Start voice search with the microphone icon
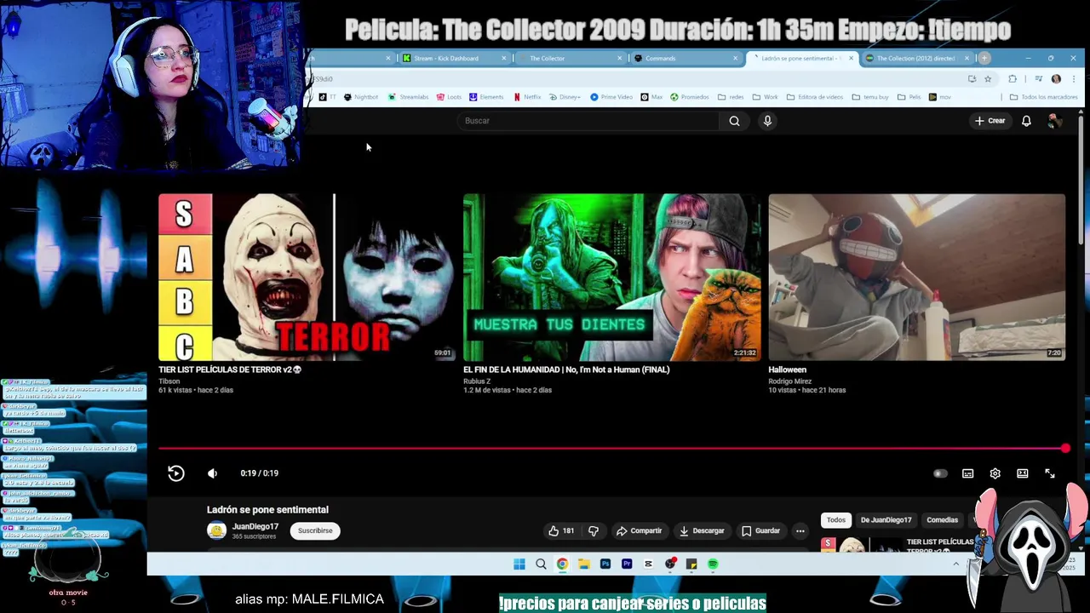This screenshot has height=613, width=1090. (767, 121)
